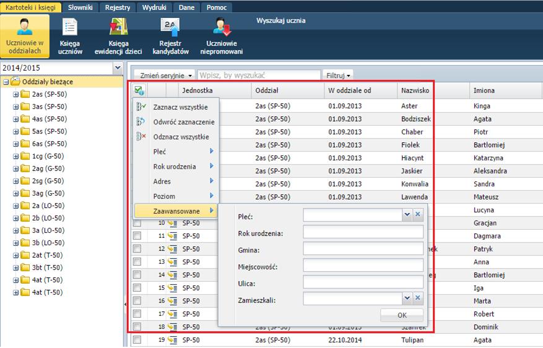Click the Wpisz, by wyszukać search box
Screen dimensions: 543x348
pos(259,75)
